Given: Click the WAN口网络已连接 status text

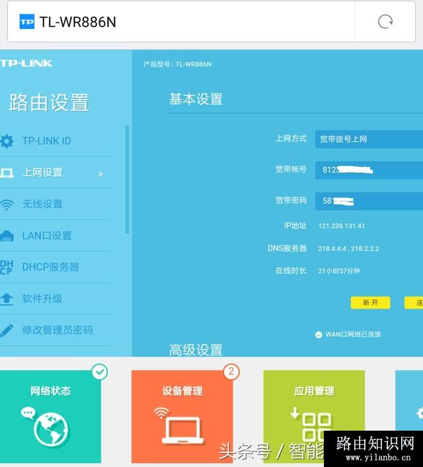Looking at the screenshot, I should 353,334.
